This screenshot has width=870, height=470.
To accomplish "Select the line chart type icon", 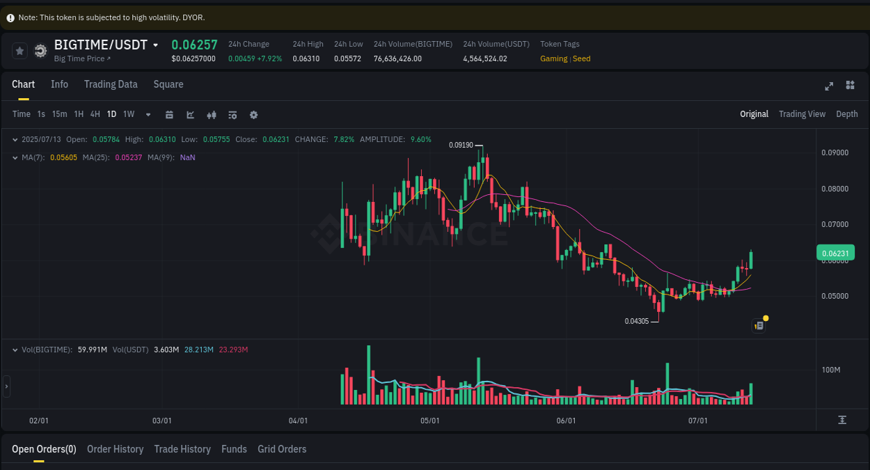I will (190, 114).
